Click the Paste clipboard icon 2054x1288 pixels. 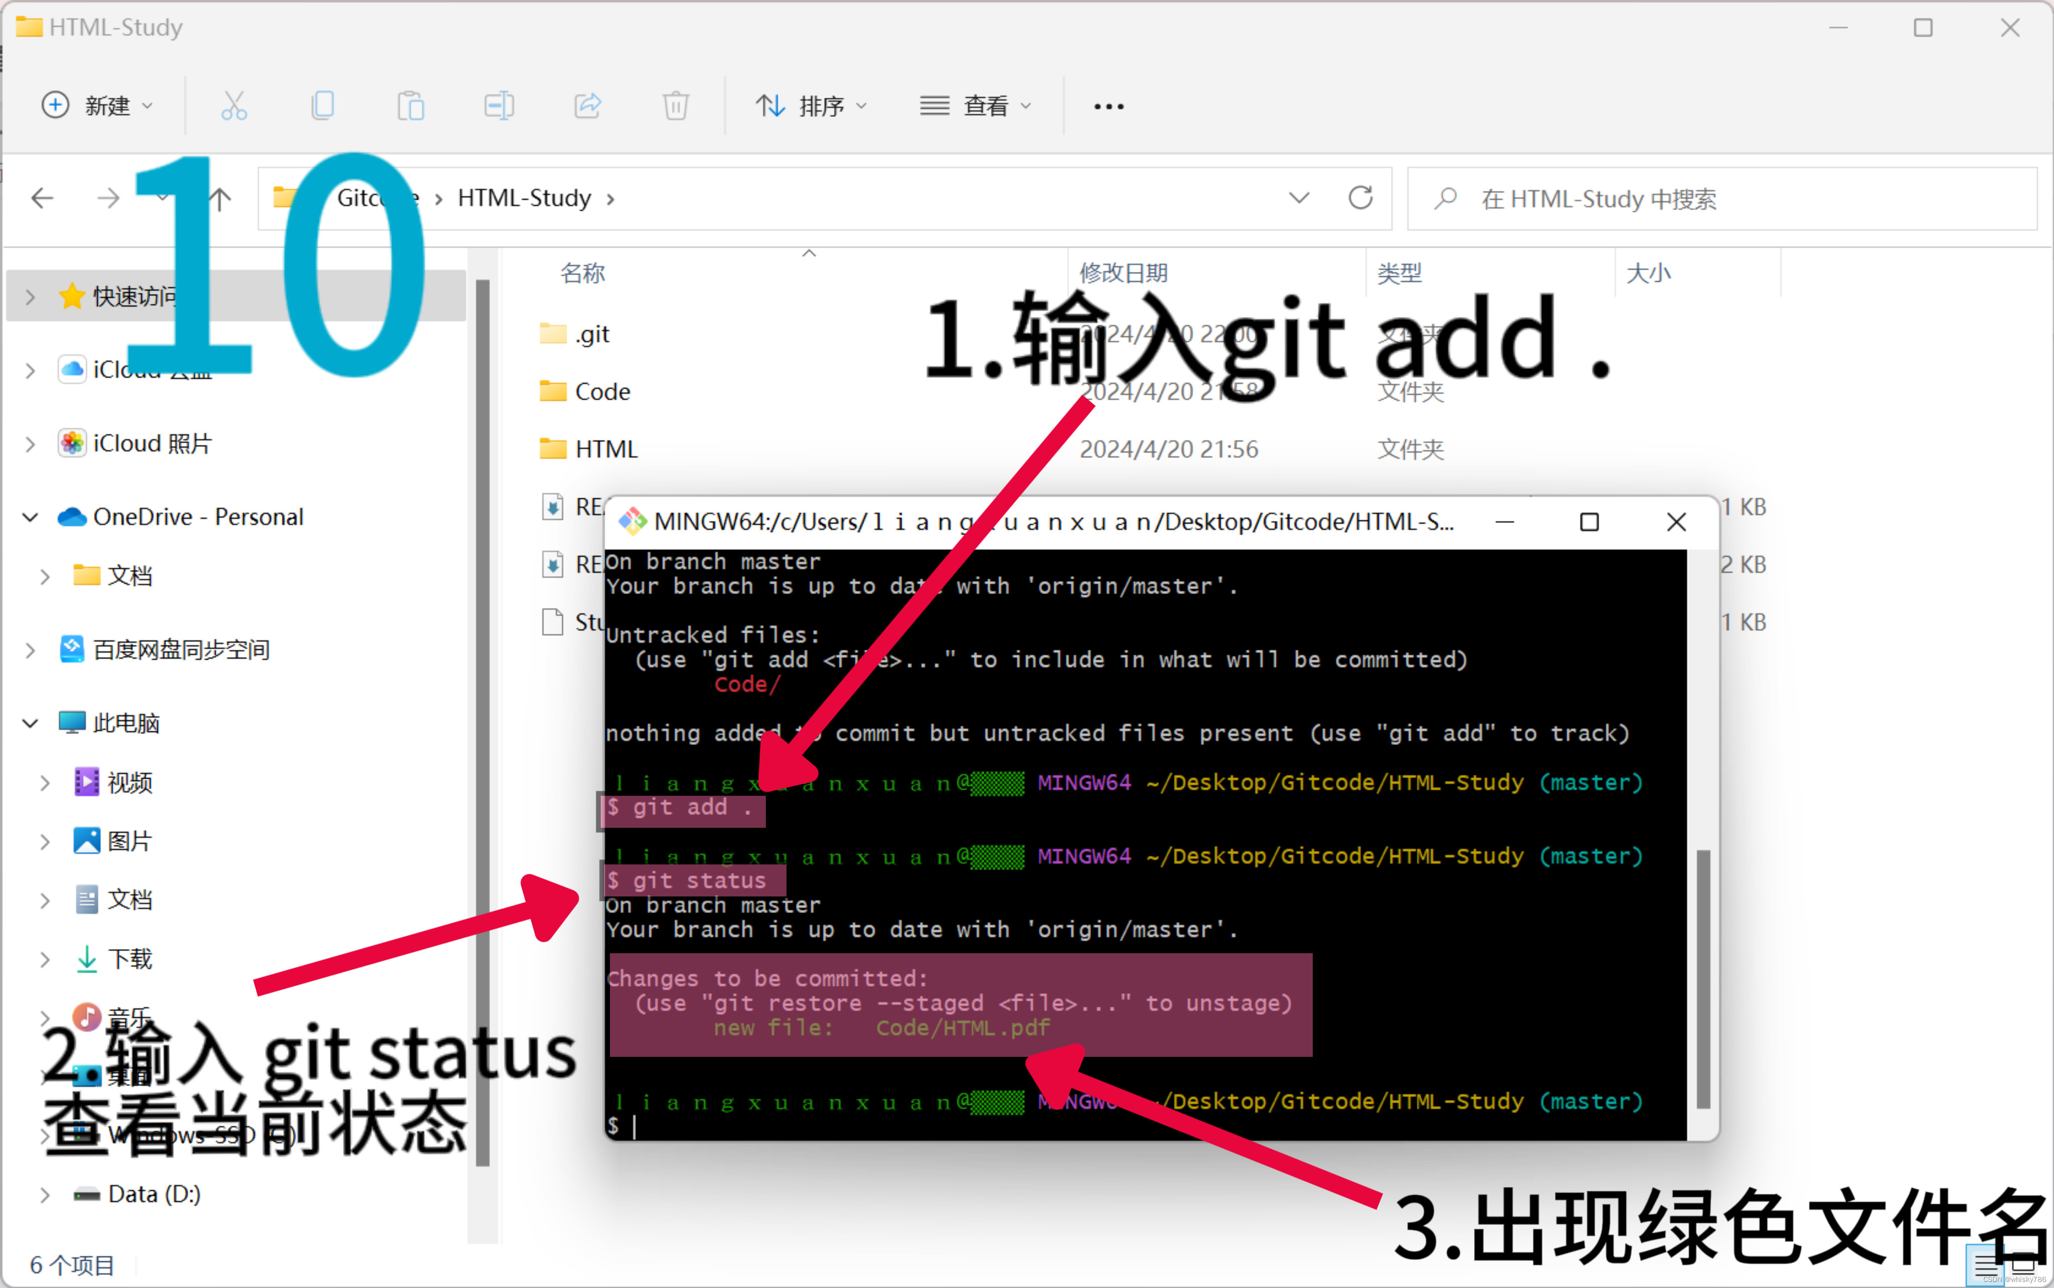tap(411, 106)
